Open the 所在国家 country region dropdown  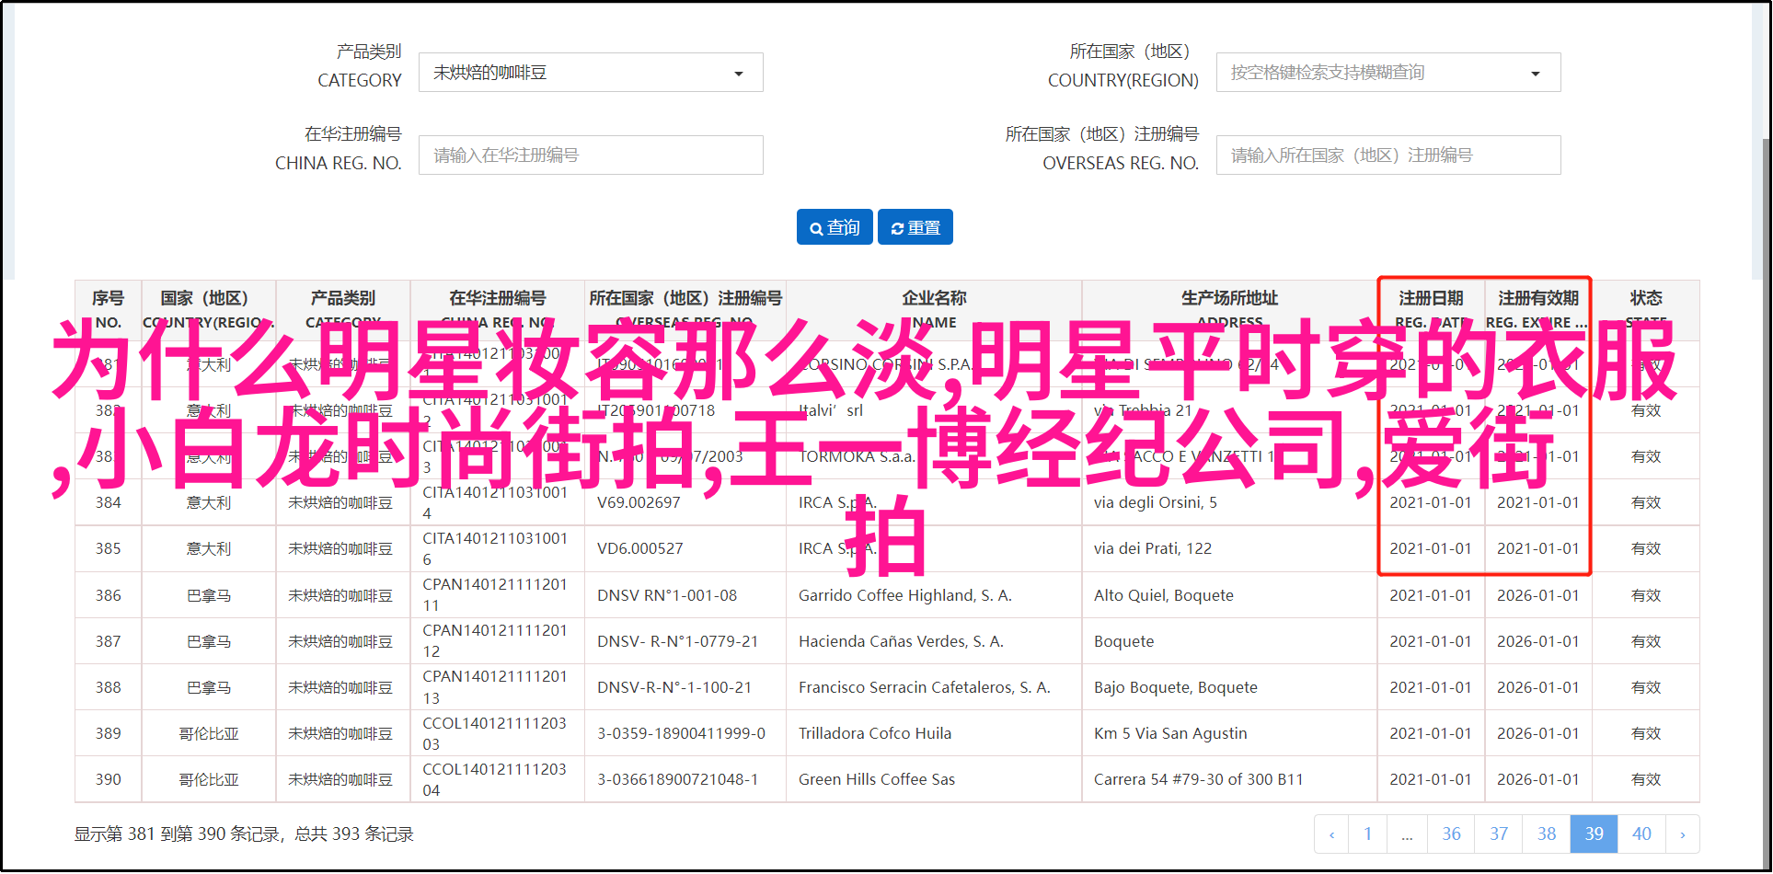(x=1387, y=73)
